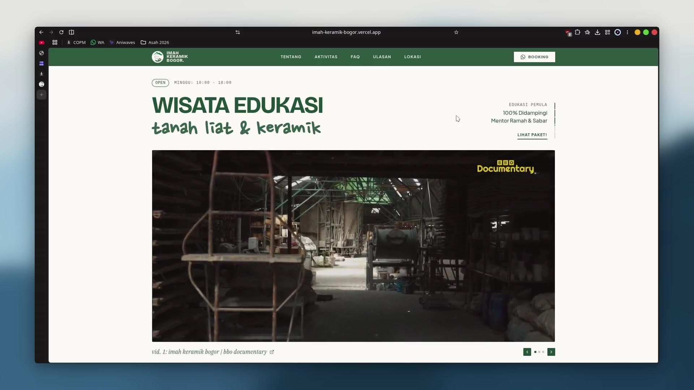Open the downloads tray icon
Image resolution: width=694 pixels, height=390 pixels.
597,32
